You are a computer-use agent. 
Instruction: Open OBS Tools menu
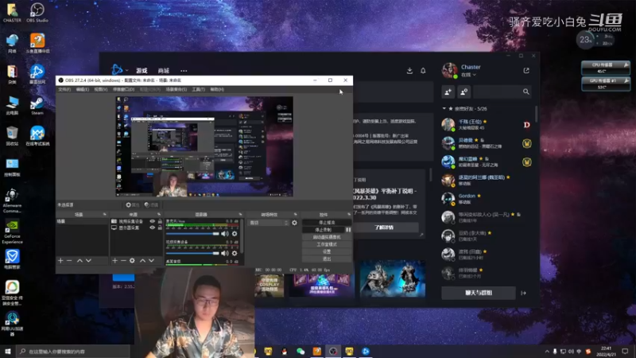[x=198, y=89]
